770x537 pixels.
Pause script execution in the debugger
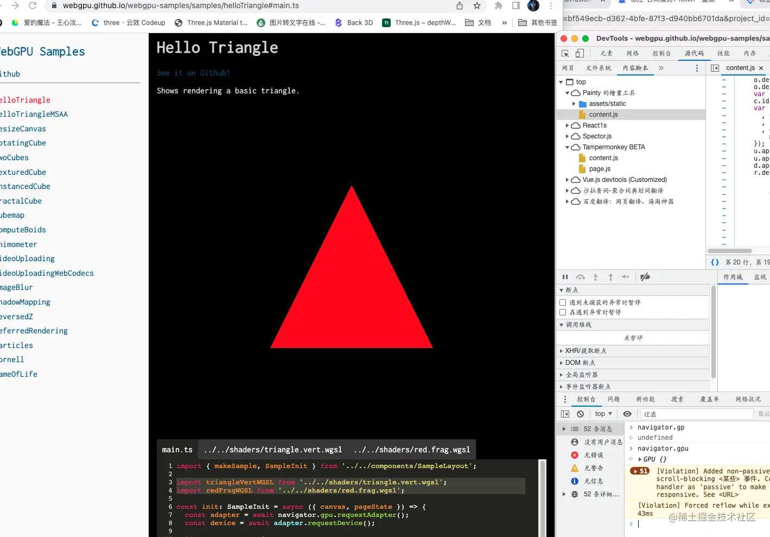coord(565,277)
